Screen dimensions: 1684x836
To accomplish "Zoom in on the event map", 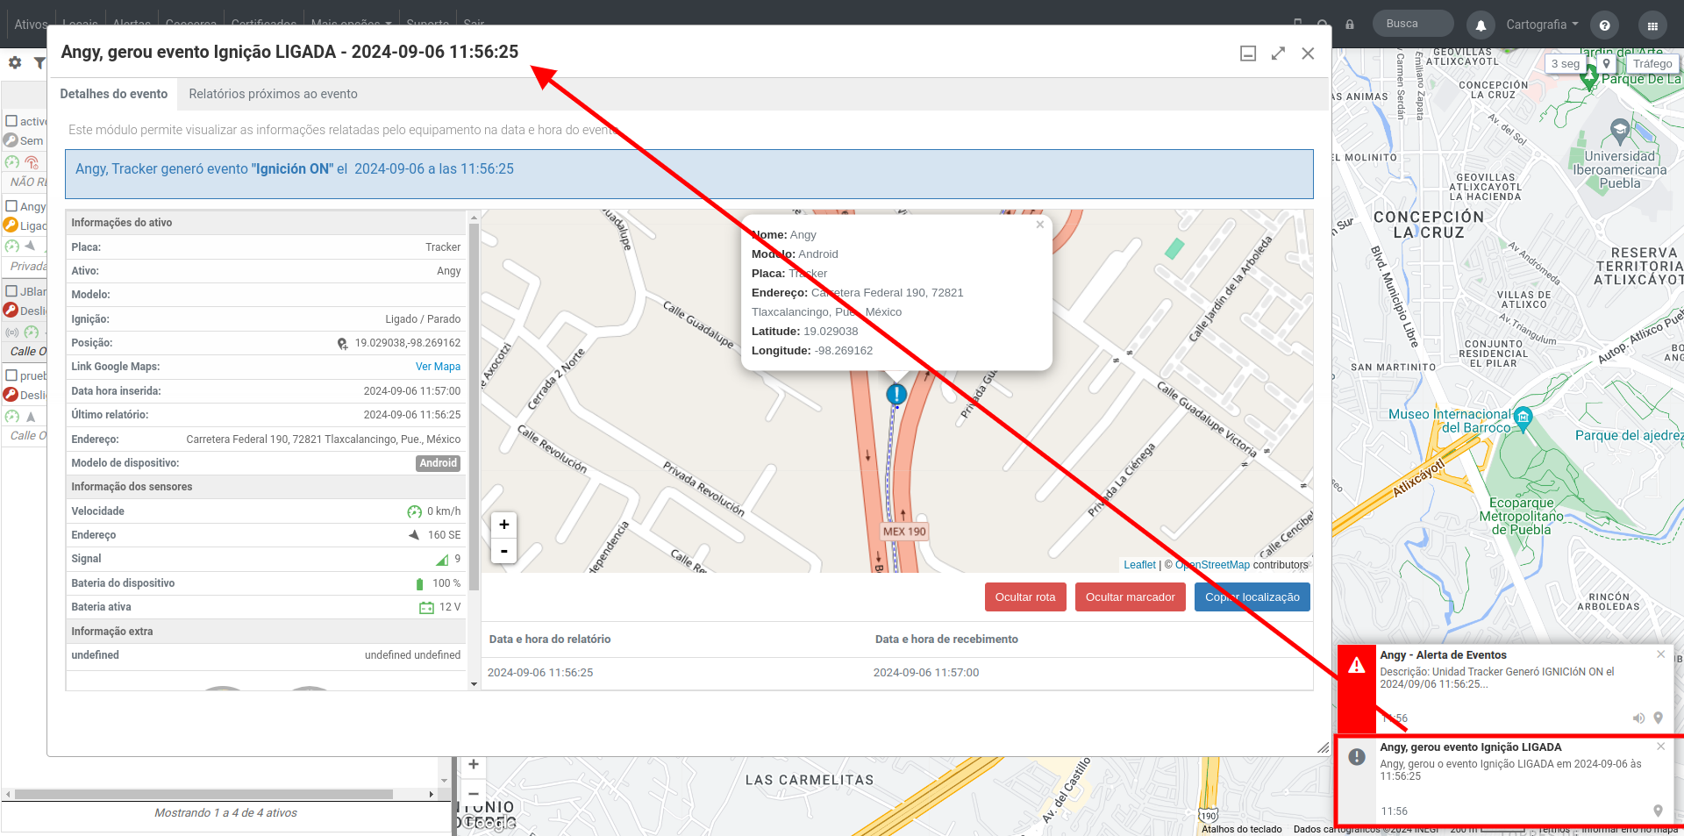I will (503, 525).
